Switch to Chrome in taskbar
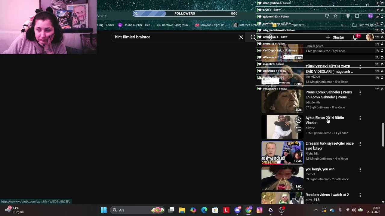Screen dimensions: 385x216 point(248,210)
